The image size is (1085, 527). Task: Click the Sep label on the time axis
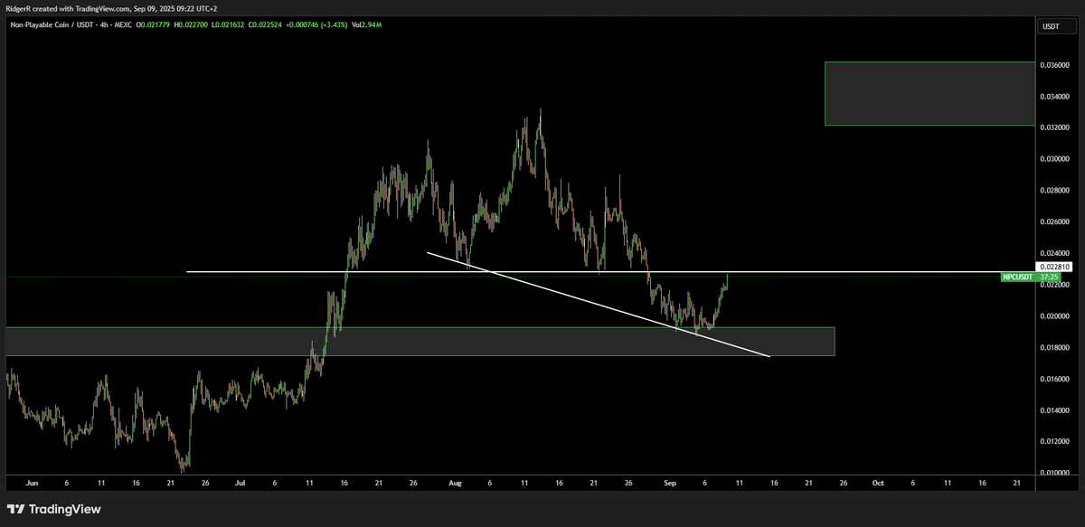click(x=669, y=483)
